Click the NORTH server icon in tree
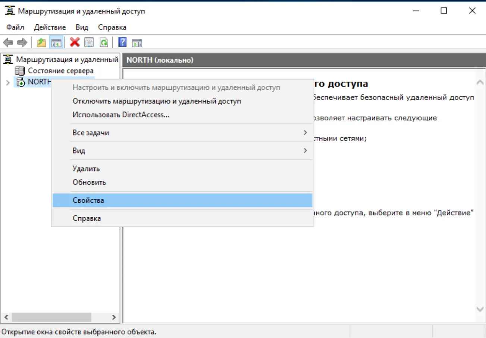Viewport: 486px width, 338px height. [21, 82]
